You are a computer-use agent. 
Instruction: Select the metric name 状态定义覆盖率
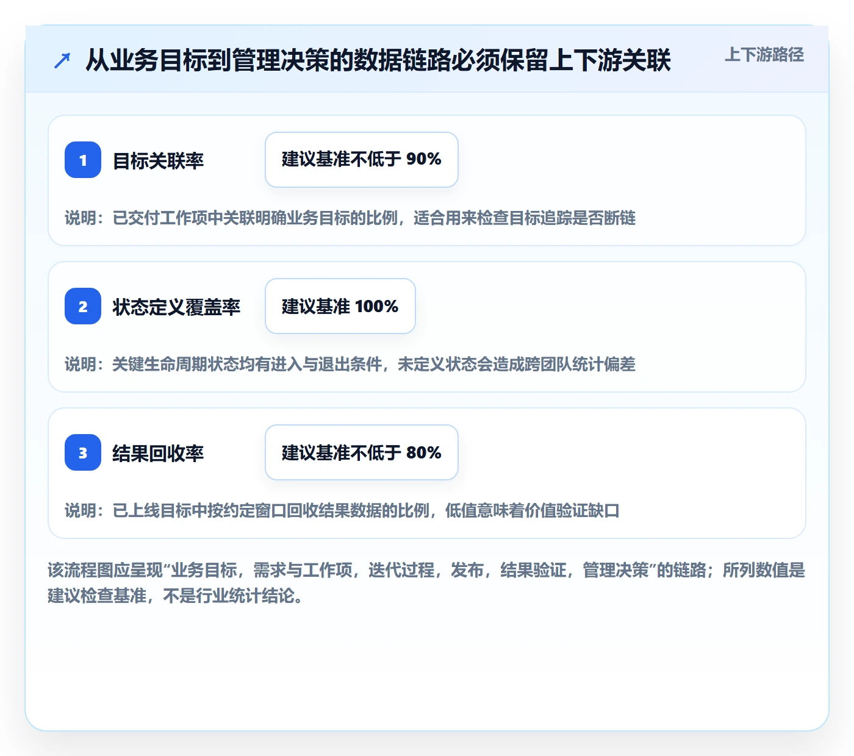tap(176, 307)
